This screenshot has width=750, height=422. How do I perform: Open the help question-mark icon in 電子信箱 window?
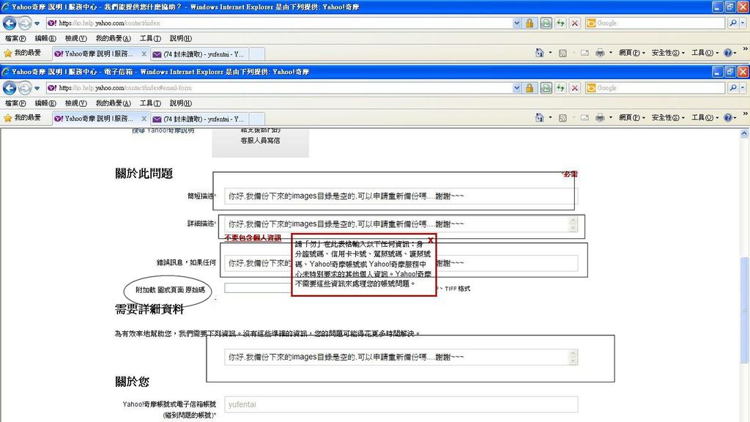tap(727, 118)
